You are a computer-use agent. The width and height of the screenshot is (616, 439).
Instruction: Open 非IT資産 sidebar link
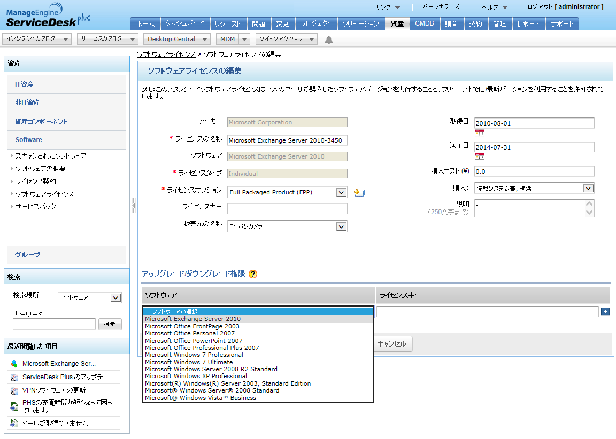point(27,103)
